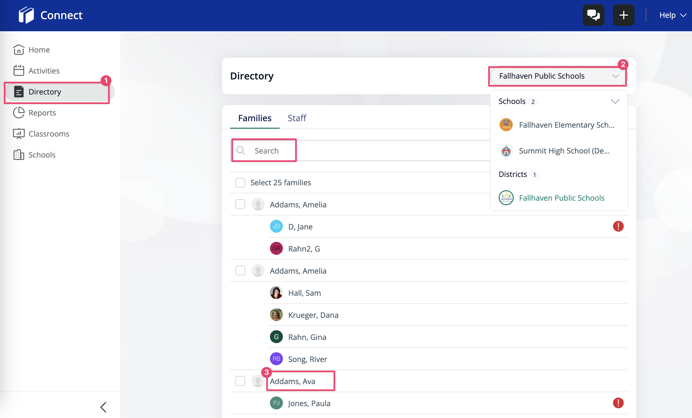The height and width of the screenshot is (418, 692).
Task: Click first Addams, Amelia placeholder avatar
Action: 258,204
